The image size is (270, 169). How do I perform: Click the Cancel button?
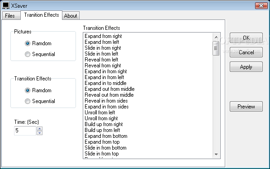point(246,52)
